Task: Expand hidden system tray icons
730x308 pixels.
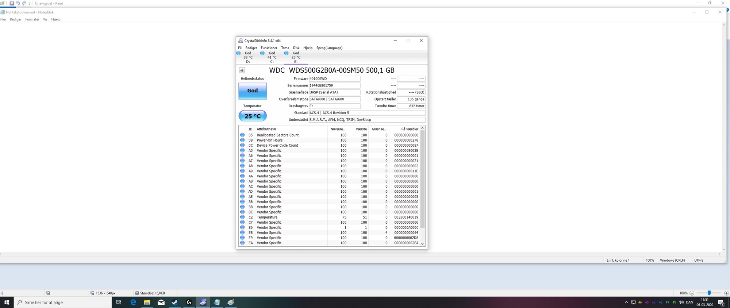Action: tap(626, 302)
